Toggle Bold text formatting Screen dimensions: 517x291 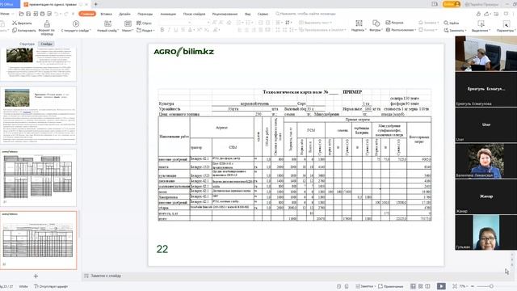[x=162, y=30]
